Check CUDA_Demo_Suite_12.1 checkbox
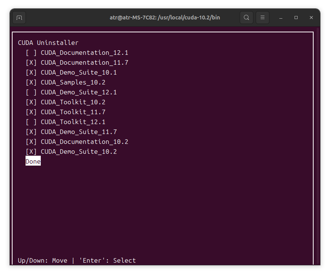The height and width of the screenshot is (276, 330). click(31, 92)
